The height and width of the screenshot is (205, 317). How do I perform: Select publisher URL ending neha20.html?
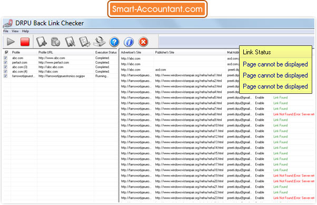(189, 181)
